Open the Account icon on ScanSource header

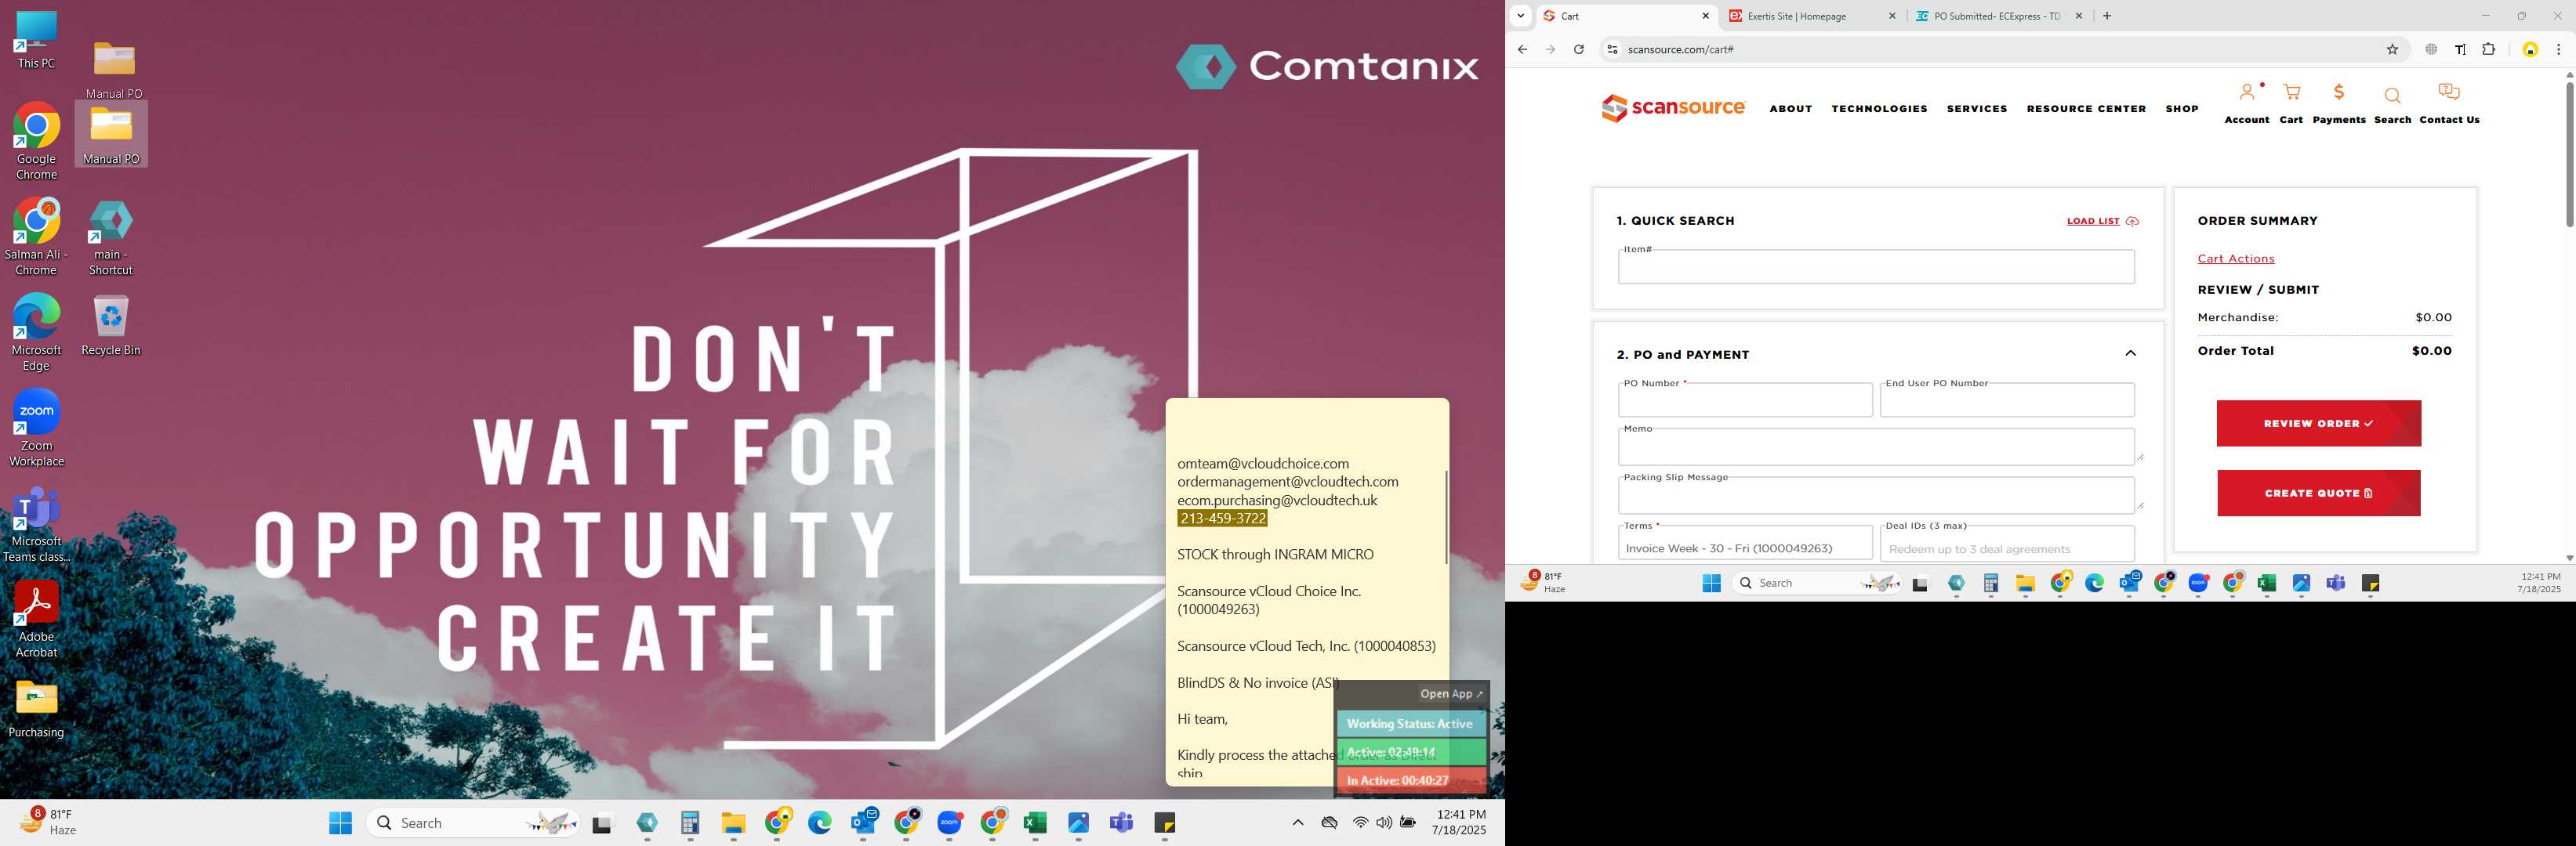pos(2247,93)
